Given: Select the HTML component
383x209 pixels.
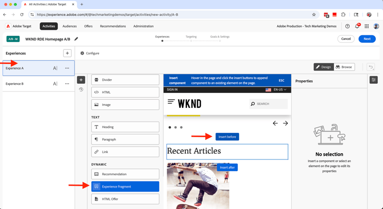Looking at the screenshot, I should (x=125, y=92).
